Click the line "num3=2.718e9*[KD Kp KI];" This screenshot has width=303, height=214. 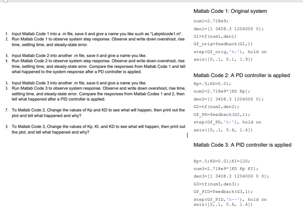tap(226, 168)
